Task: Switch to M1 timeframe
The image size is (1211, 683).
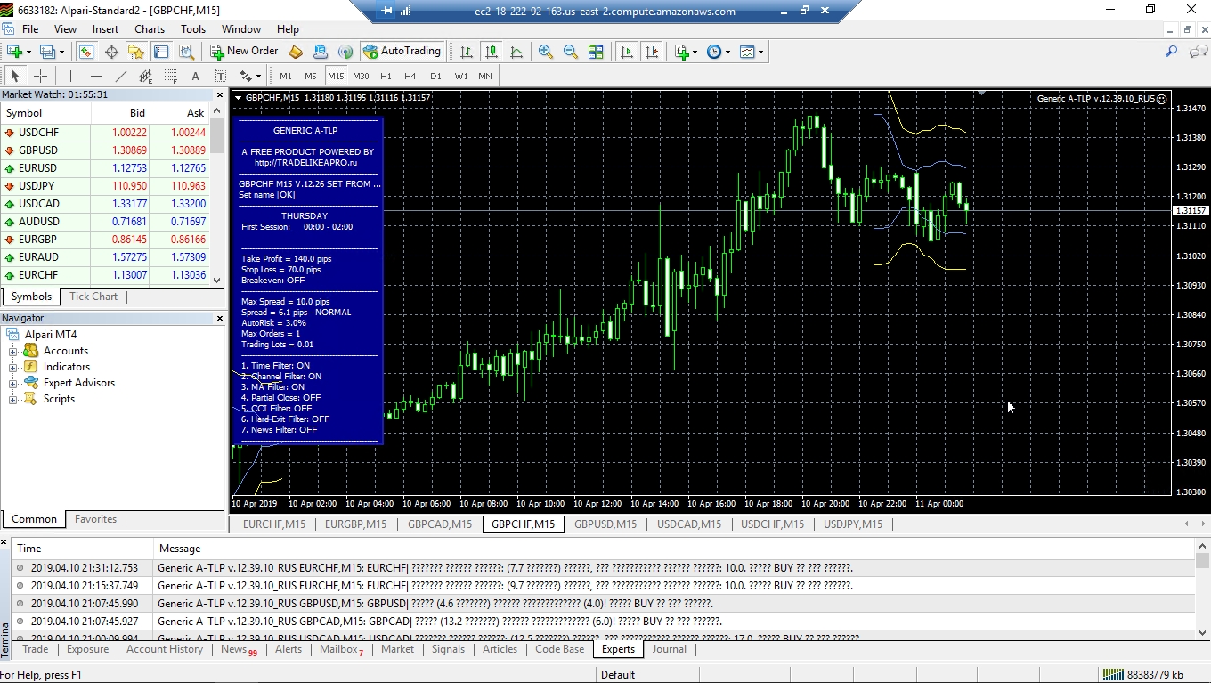Action: coord(285,76)
